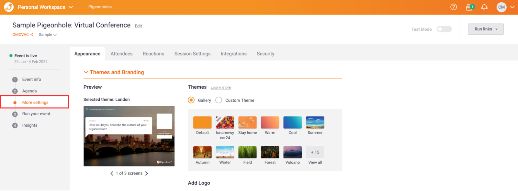The height and width of the screenshot is (191, 518).
Task: Open the help question mark icon
Action: [454, 7]
